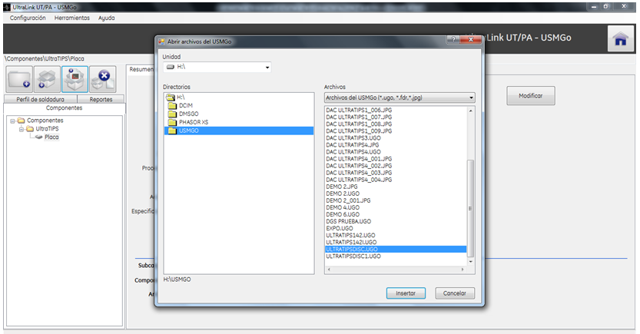Click the Cancelar button
Image resolution: width=640 pixels, height=334 pixels.
[455, 293]
